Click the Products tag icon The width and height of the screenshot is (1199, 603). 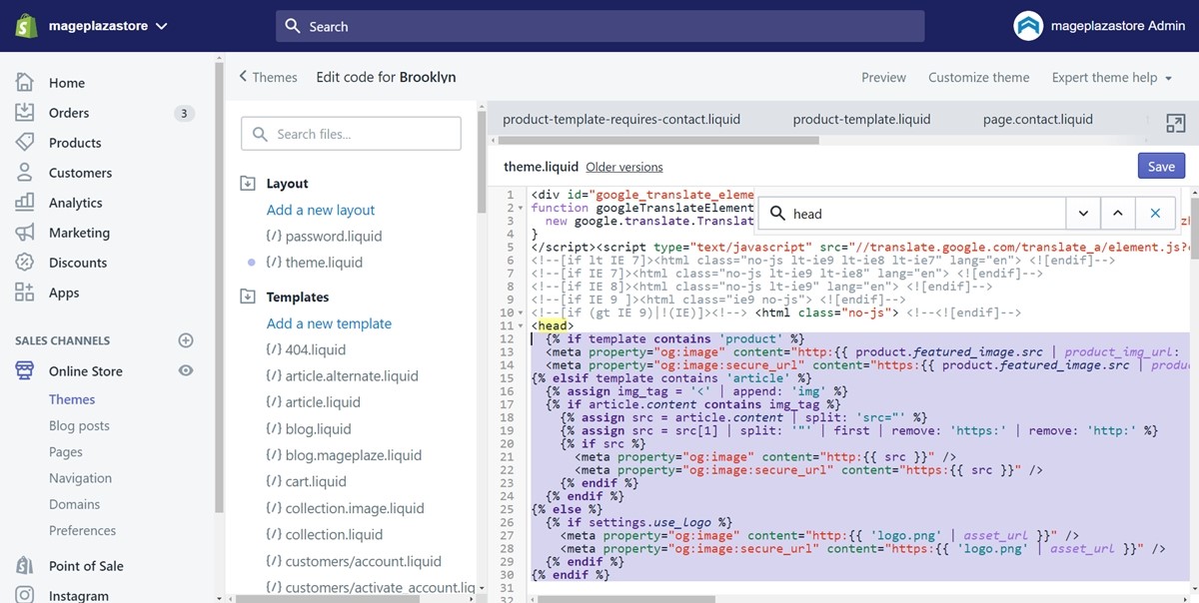point(25,142)
